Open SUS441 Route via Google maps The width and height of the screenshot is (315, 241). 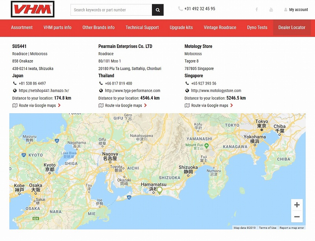[x=37, y=105]
